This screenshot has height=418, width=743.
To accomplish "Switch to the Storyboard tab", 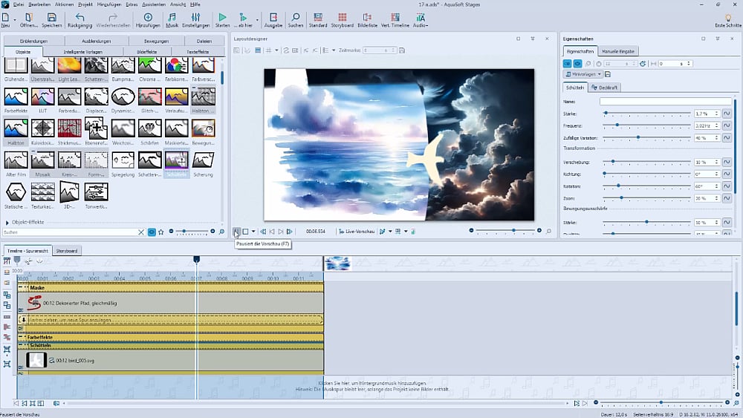I will (x=66, y=251).
